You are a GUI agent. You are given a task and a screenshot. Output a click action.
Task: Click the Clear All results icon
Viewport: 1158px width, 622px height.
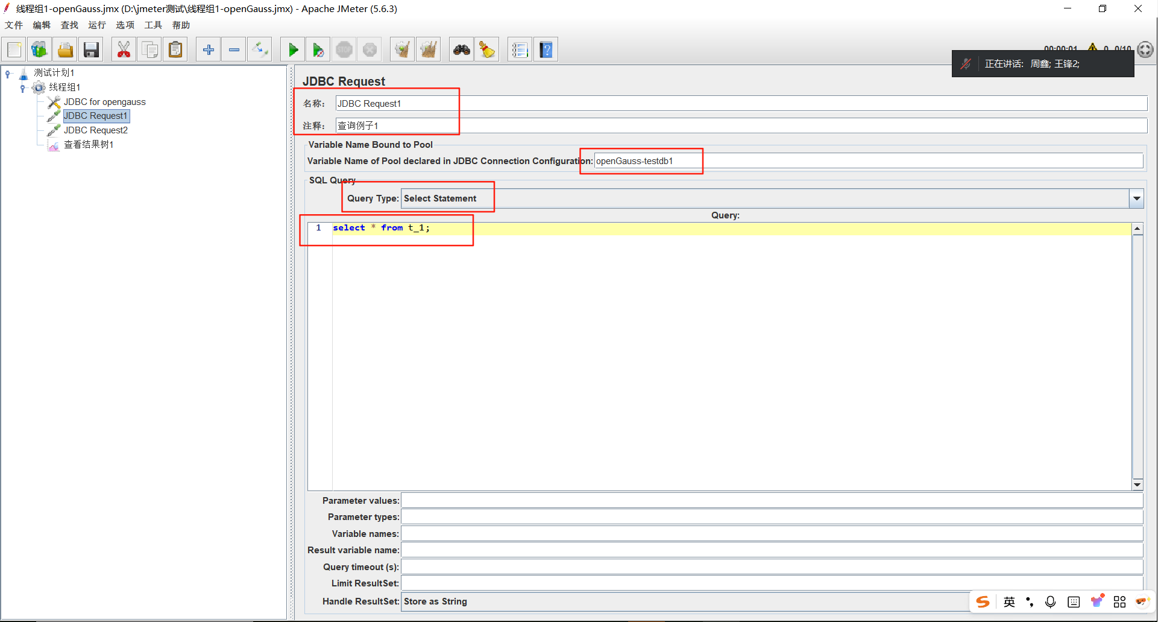[x=428, y=49]
